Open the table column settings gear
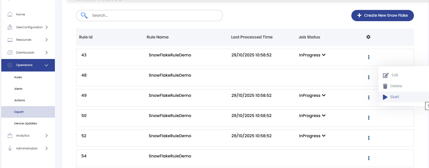Image resolution: width=429 pixels, height=168 pixels. pos(368,37)
